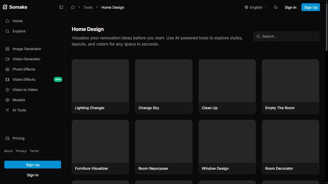Open the About footer link
This screenshot has width=328, height=184.
tap(8, 151)
